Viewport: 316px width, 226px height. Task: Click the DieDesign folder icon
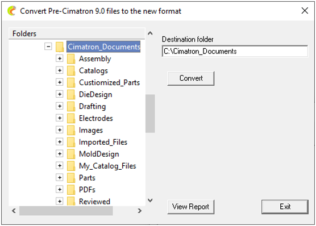tap(71, 94)
